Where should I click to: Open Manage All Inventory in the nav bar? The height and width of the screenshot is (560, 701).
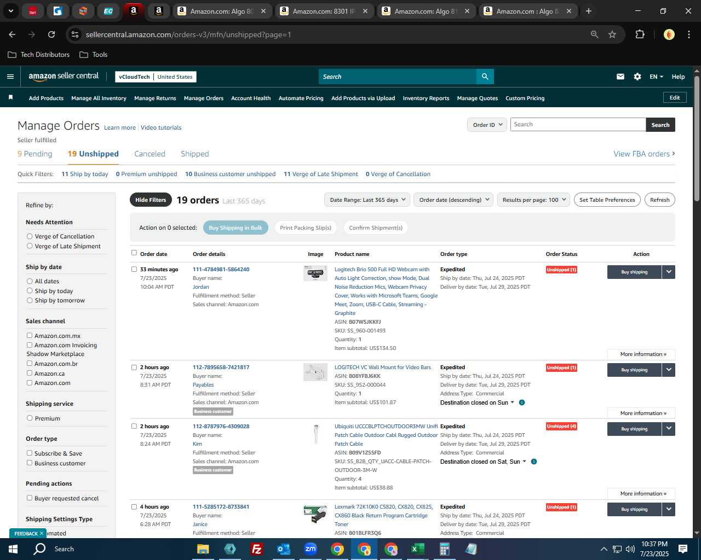99,98
